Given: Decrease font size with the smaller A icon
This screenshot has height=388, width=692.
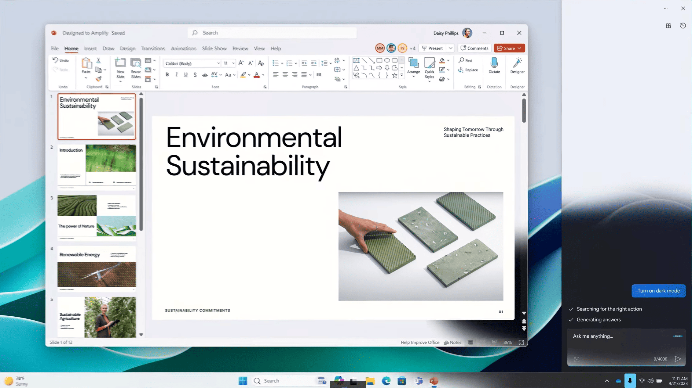Looking at the screenshot, I should pyautogui.click(x=251, y=63).
